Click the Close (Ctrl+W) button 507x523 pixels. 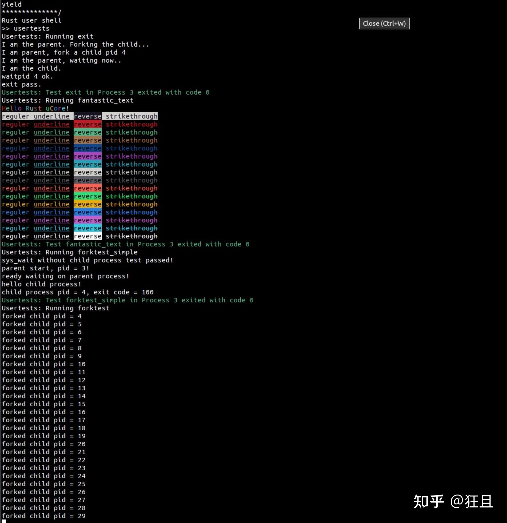(x=384, y=23)
